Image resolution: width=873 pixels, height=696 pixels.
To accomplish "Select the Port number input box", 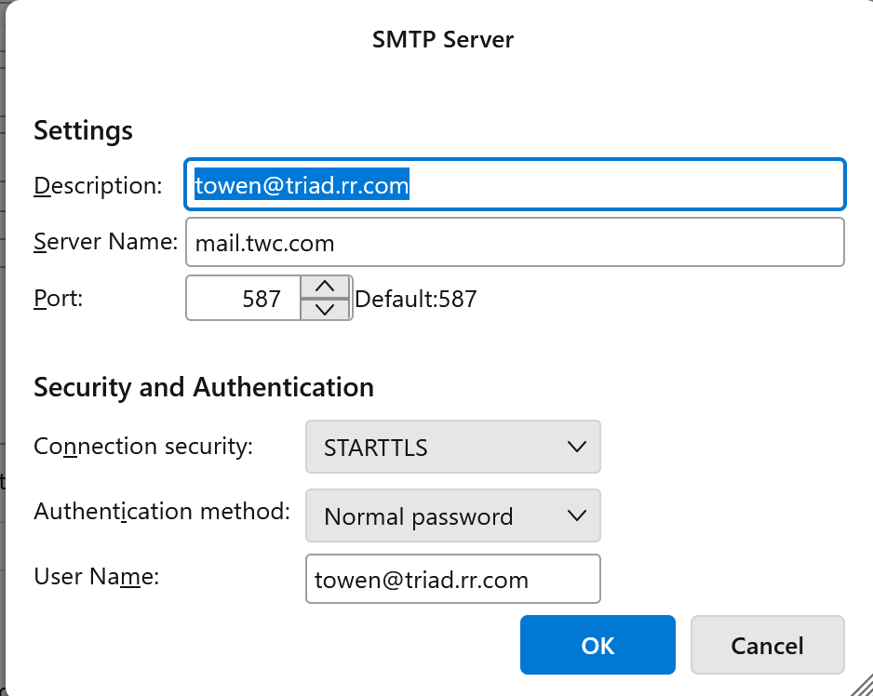I will tap(244, 298).
